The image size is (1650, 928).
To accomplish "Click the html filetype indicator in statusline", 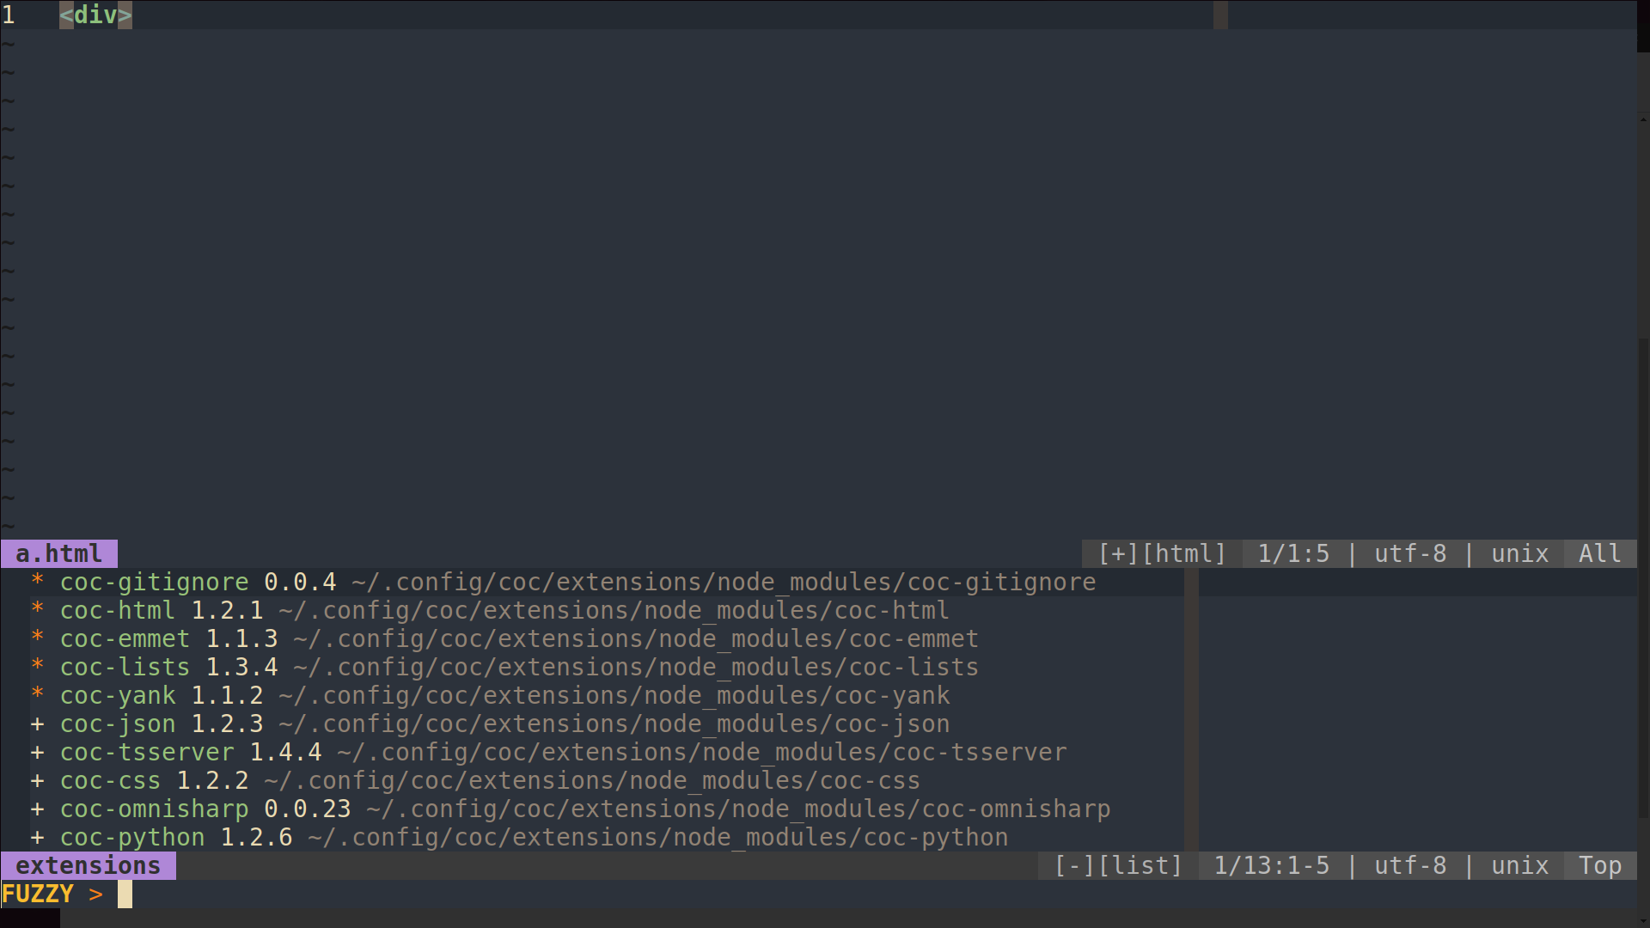I will coord(1185,553).
